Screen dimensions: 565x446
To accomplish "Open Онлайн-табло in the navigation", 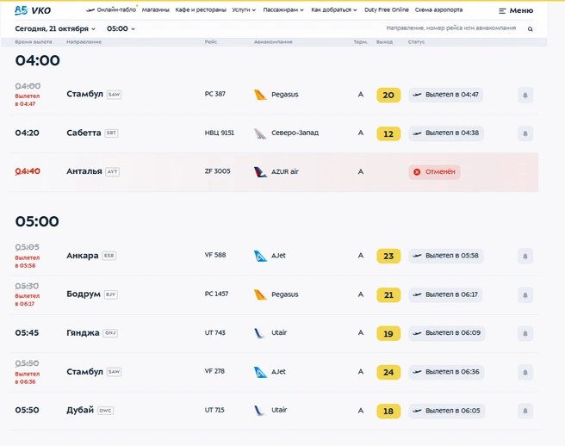I will click(111, 9).
